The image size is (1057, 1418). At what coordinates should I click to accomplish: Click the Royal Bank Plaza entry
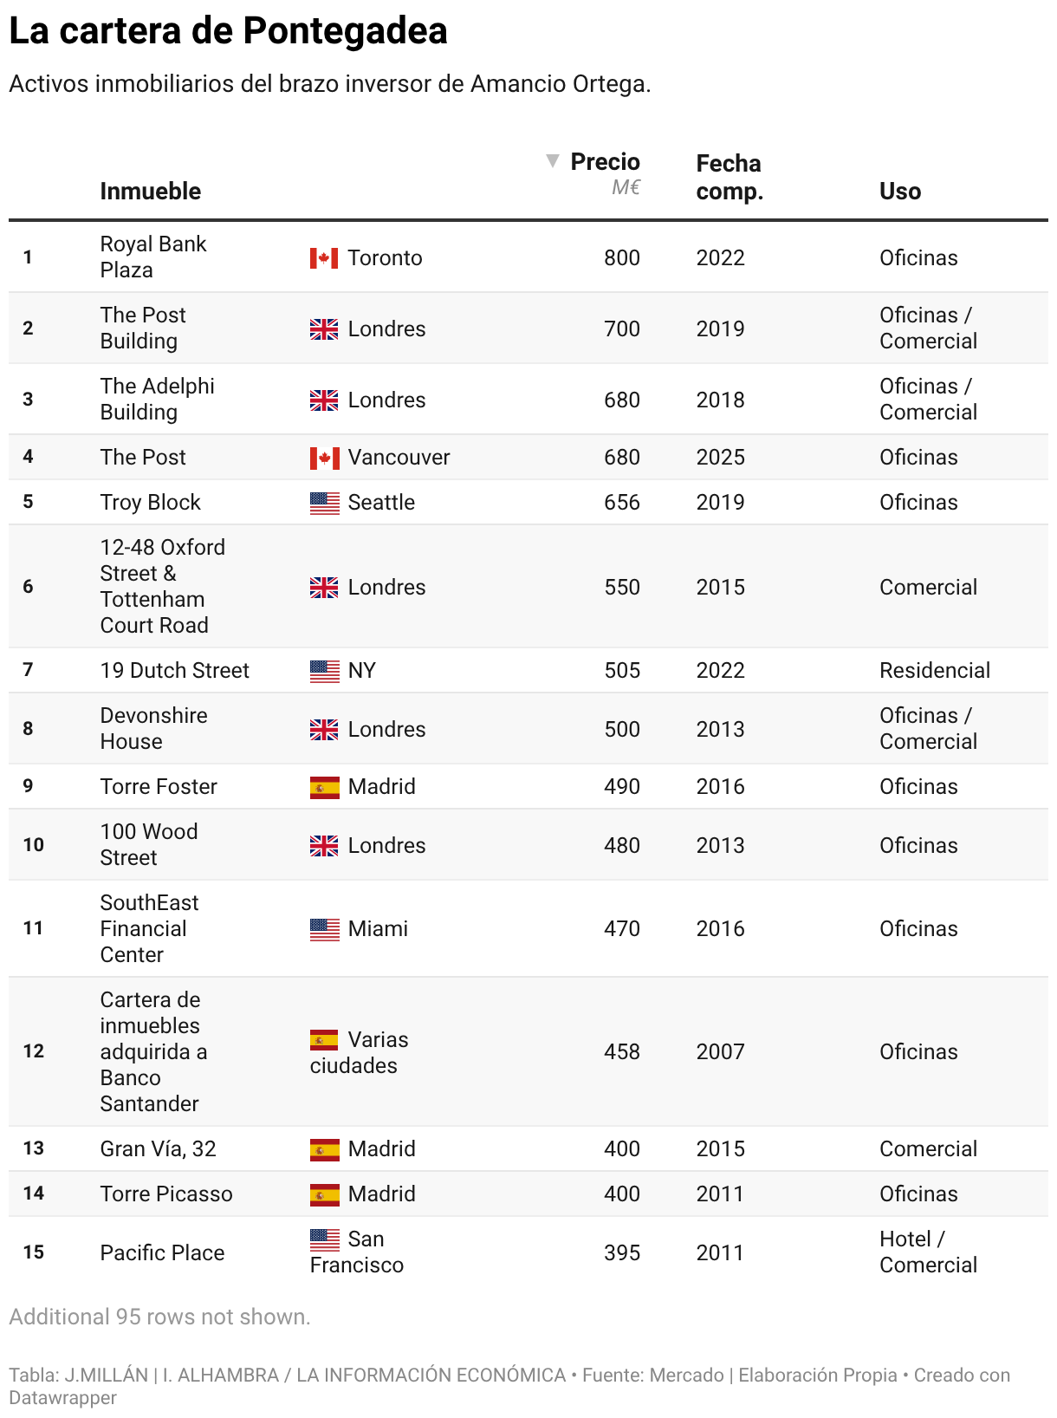tap(152, 257)
